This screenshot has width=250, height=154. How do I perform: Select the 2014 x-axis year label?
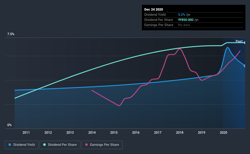[x=92, y=132]
